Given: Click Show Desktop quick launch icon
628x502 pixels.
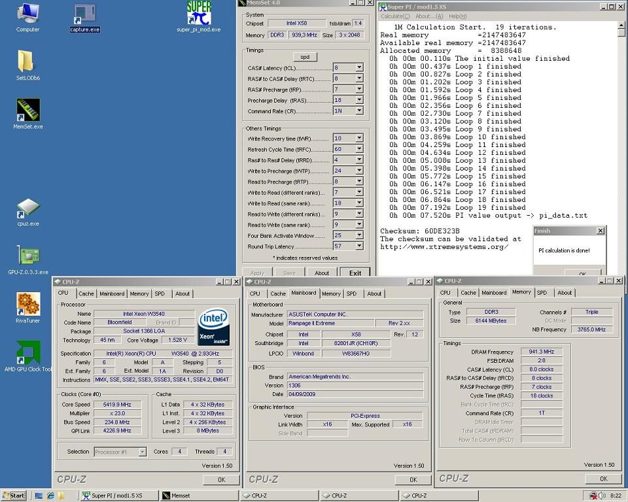Looking at the screenshot, I should (39, 495).
